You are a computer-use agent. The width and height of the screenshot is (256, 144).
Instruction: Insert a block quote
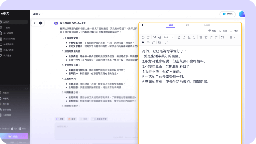click(143, 42)
